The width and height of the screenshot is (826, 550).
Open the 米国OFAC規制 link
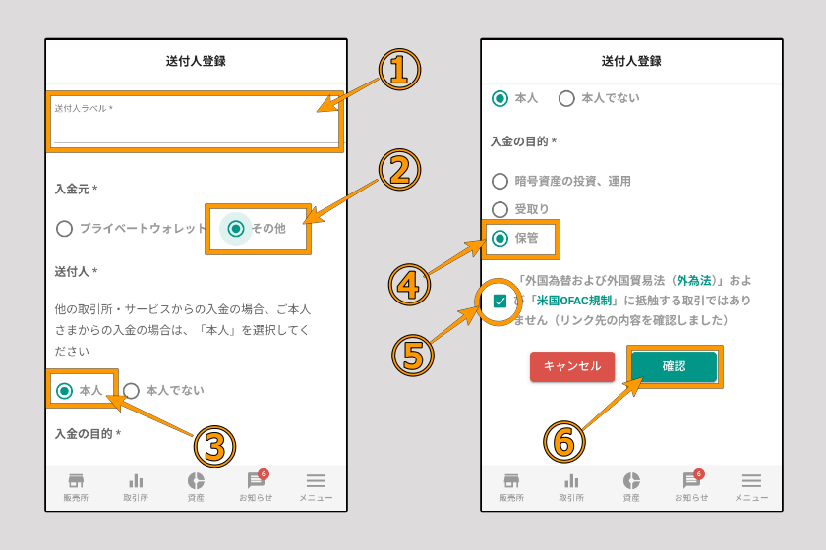pos(573,301)
